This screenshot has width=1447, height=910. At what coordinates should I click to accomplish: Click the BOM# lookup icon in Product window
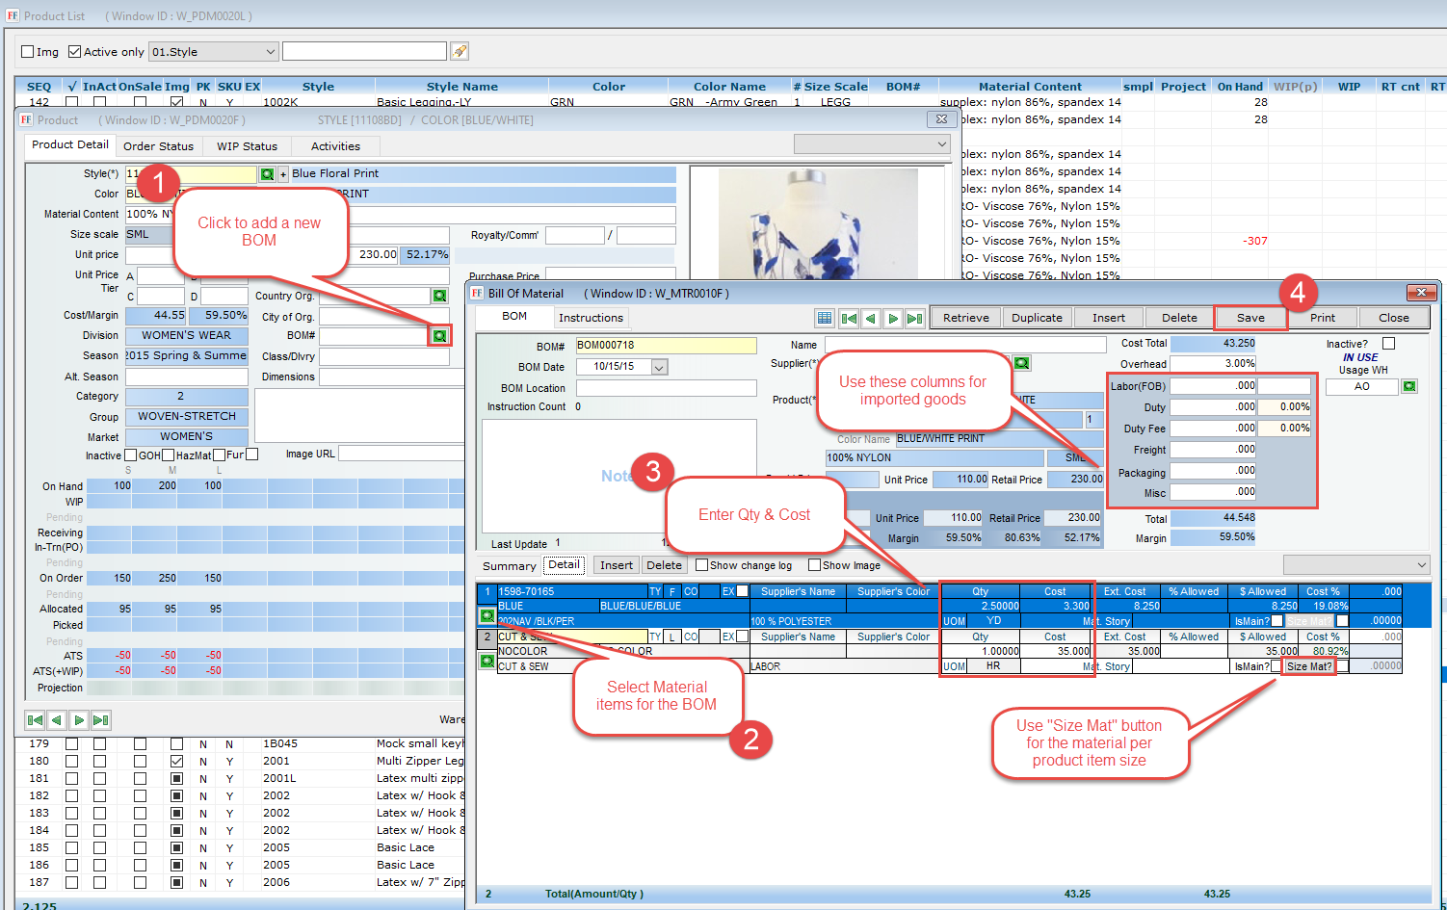point(439,336)
